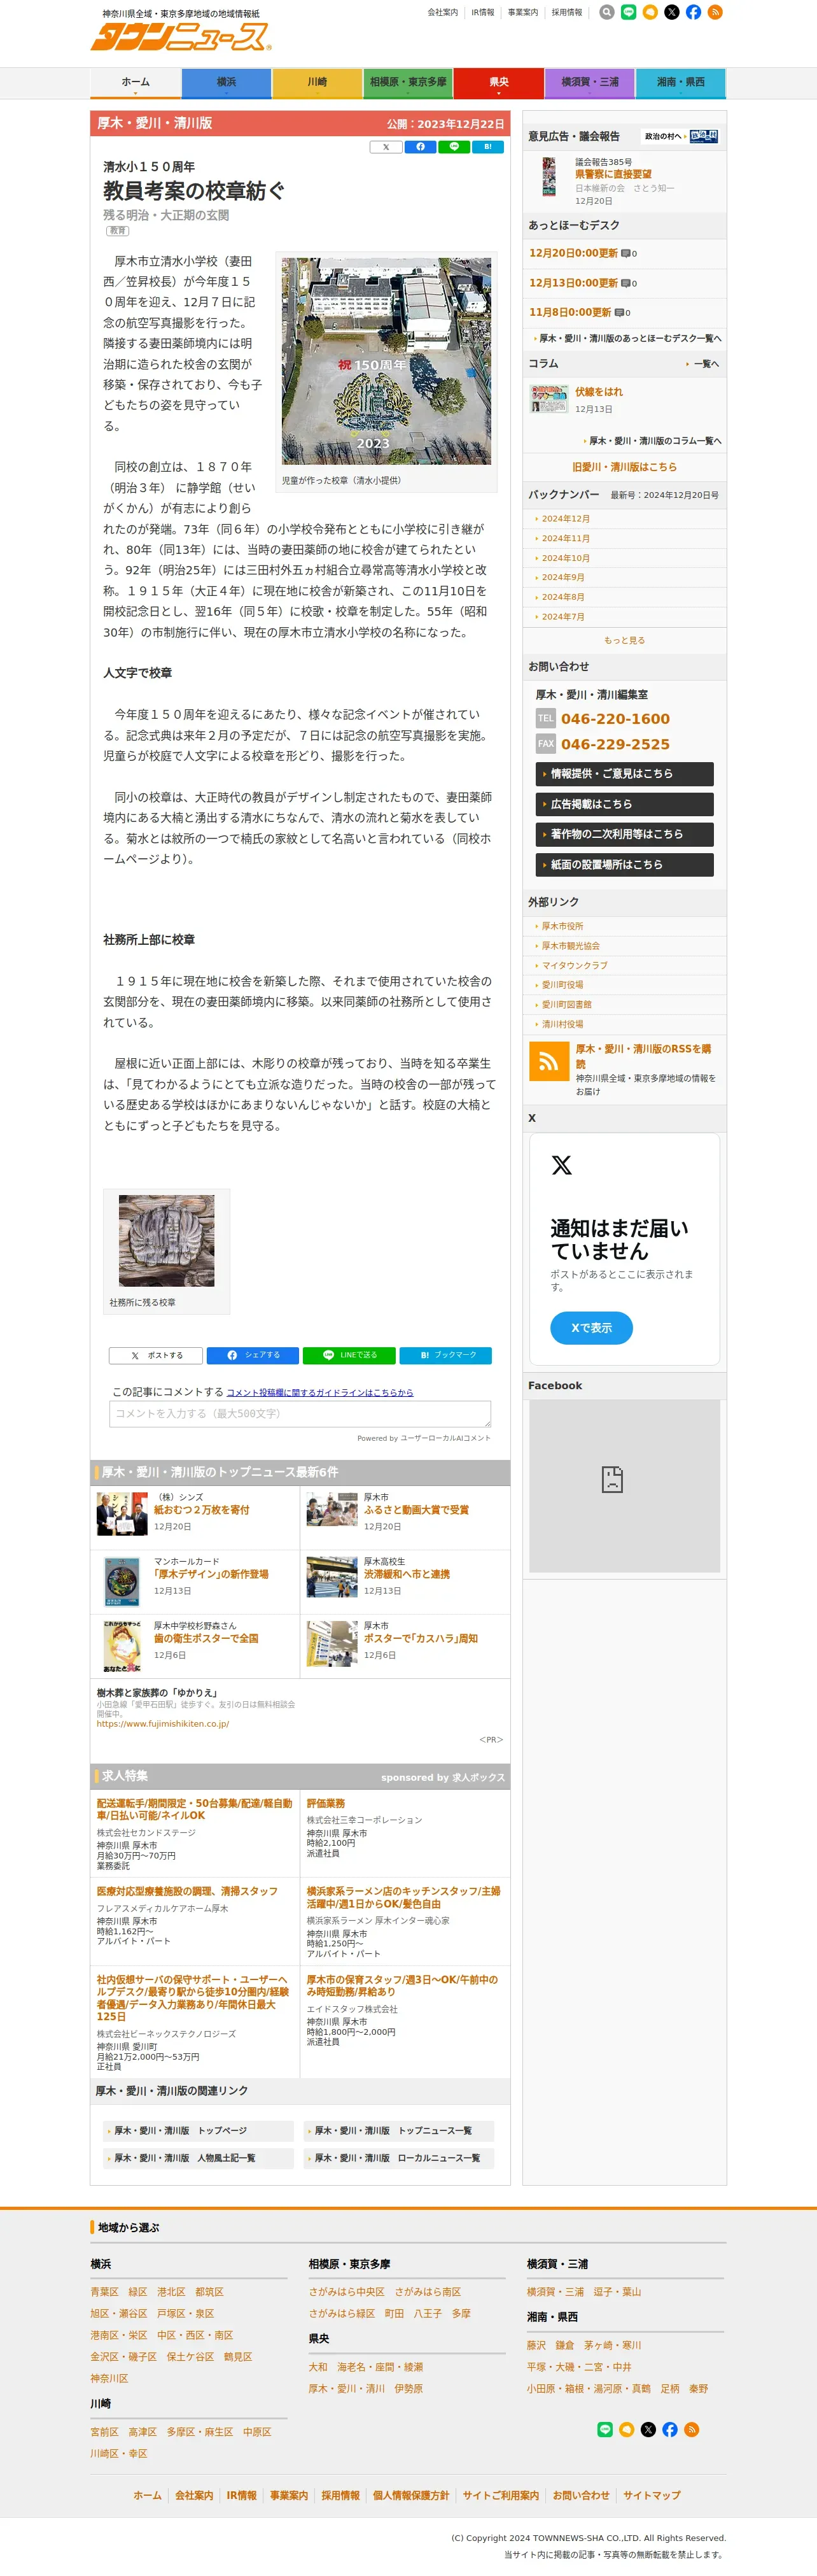Click the footer X icon
This screenshot has width=817, height=2576.
tap(648, 2429)
